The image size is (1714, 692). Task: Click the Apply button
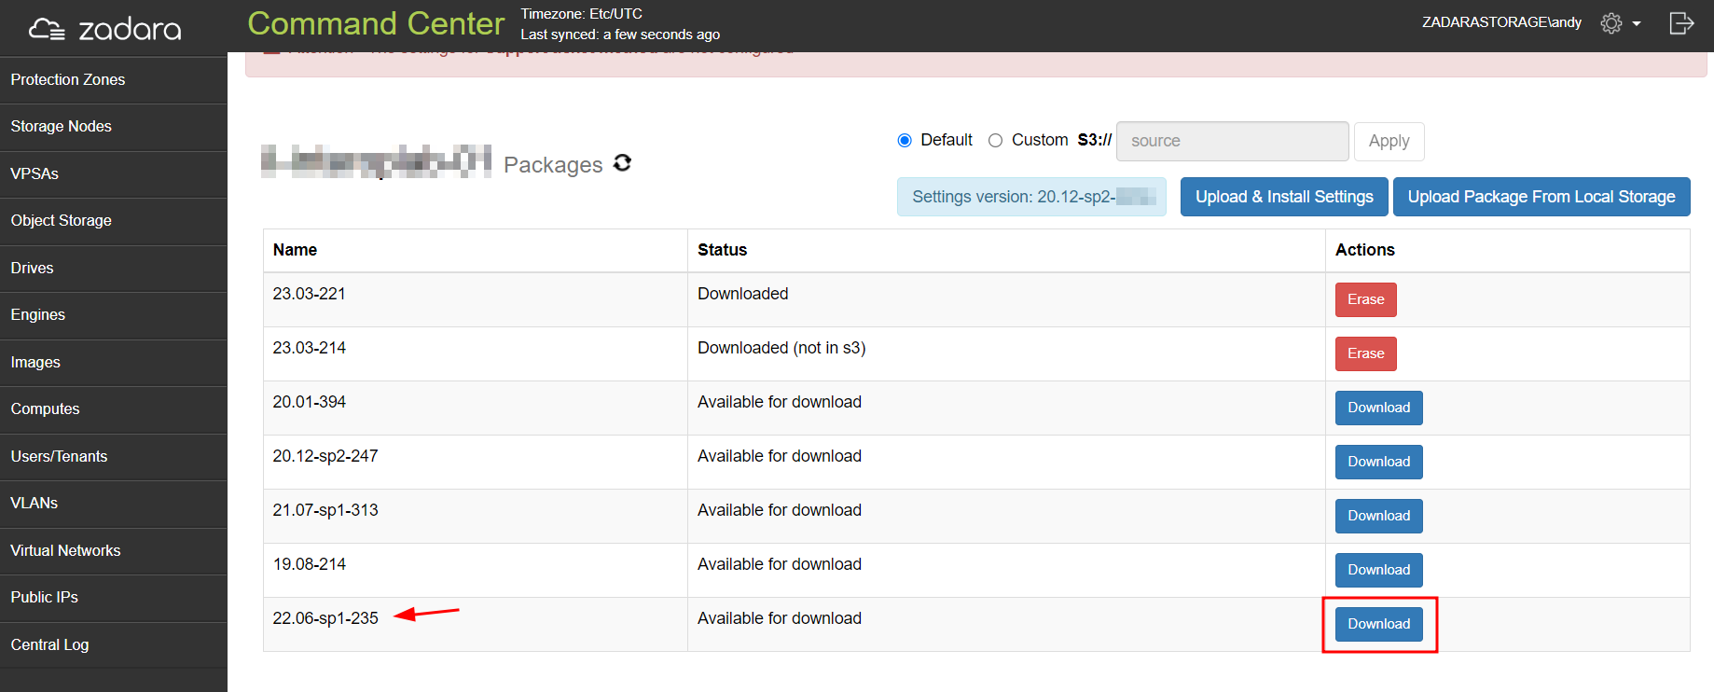[x=1389, y=141]
